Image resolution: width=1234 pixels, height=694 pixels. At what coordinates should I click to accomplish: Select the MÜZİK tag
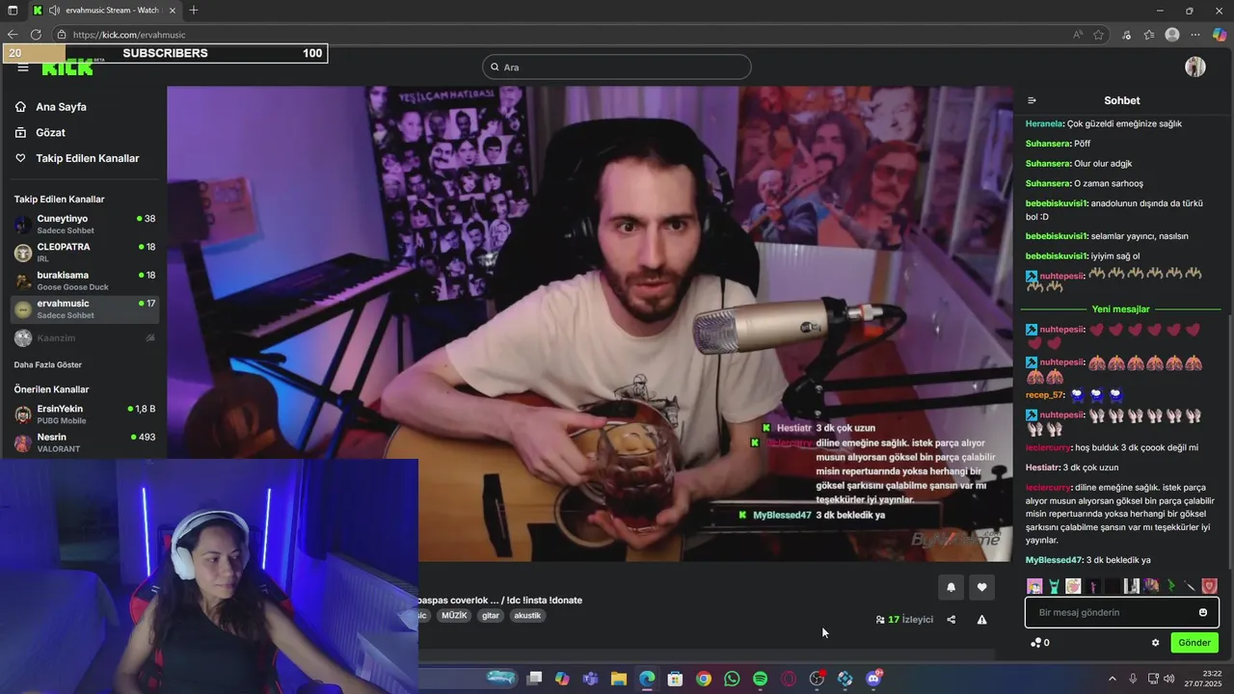pos(453,616)
